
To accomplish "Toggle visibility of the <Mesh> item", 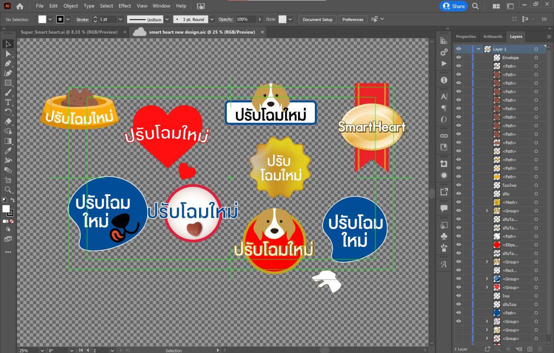I will click(459, 202).
